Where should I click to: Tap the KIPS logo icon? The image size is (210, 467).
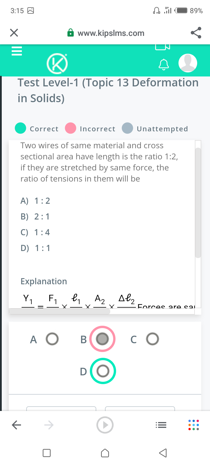point(57,63)
